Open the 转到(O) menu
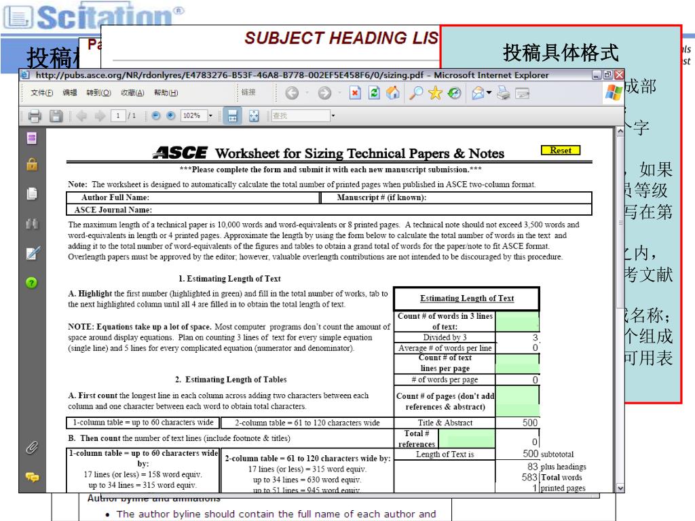This screenshot has height=521, width=695. (98, 92)
